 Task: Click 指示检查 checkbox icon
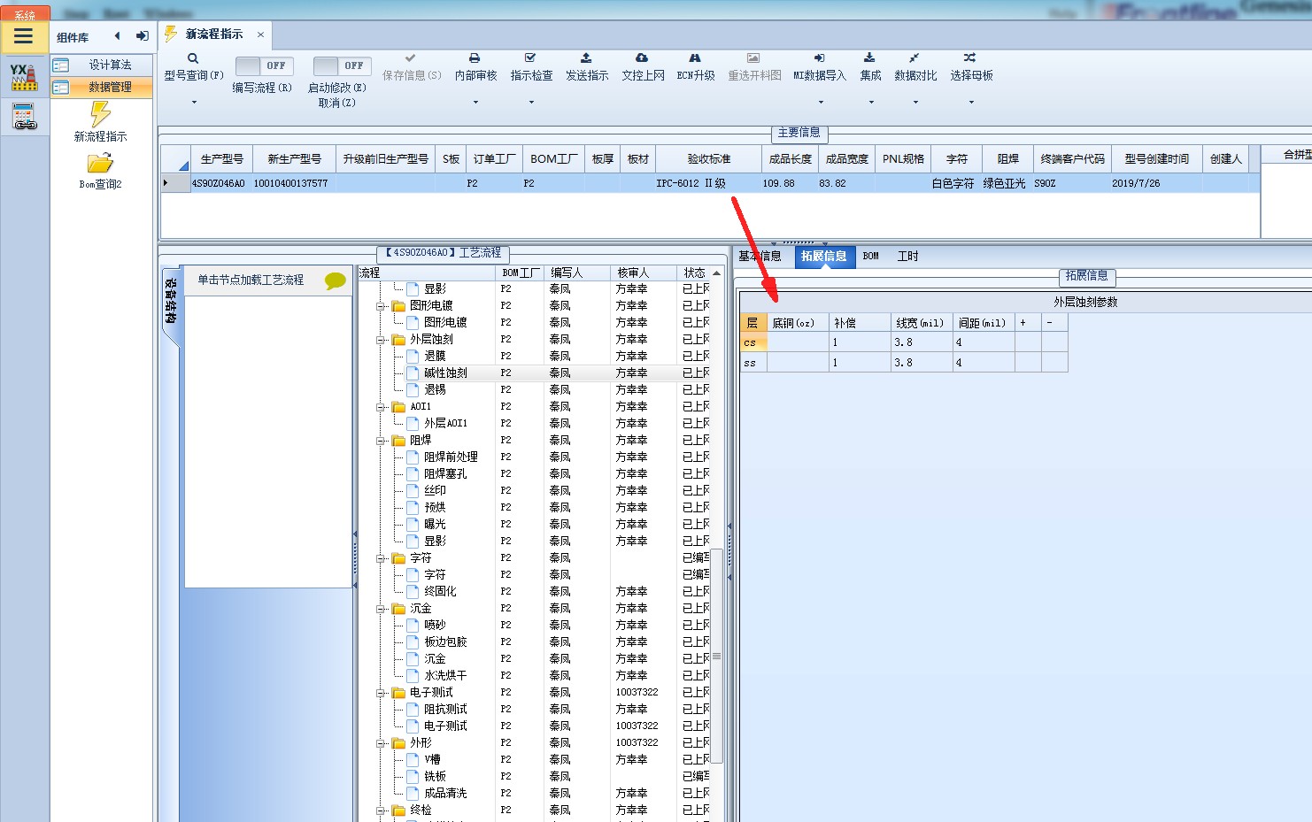click(530, 58)
